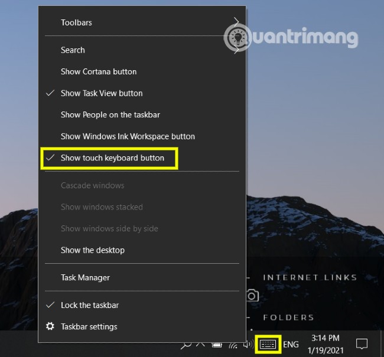Select Show the desktop
384x357 pixels.
click(142, 250)
